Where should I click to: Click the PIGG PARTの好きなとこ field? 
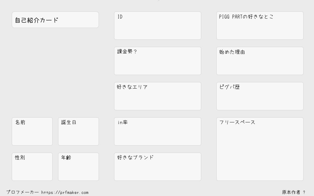(260, 26)
